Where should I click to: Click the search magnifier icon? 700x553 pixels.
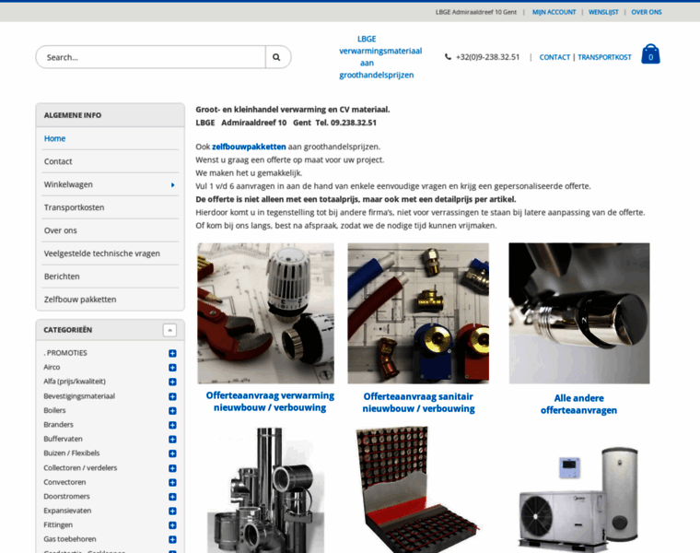pos(276,57)
